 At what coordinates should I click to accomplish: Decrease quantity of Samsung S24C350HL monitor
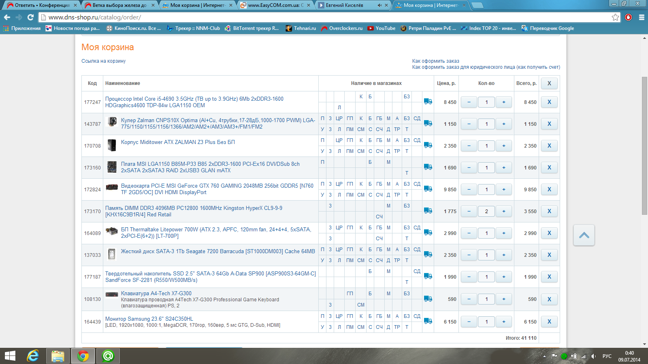coord(469,322)
